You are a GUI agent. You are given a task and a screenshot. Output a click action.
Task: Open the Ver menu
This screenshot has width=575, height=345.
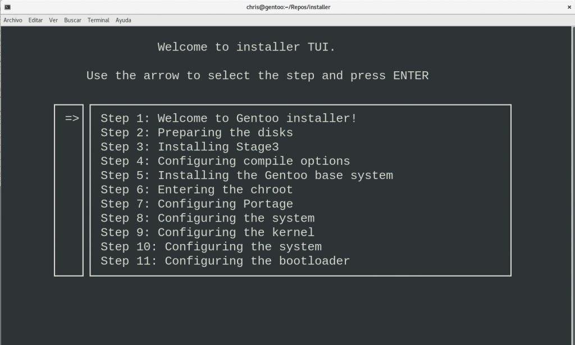tap(53, 20)
